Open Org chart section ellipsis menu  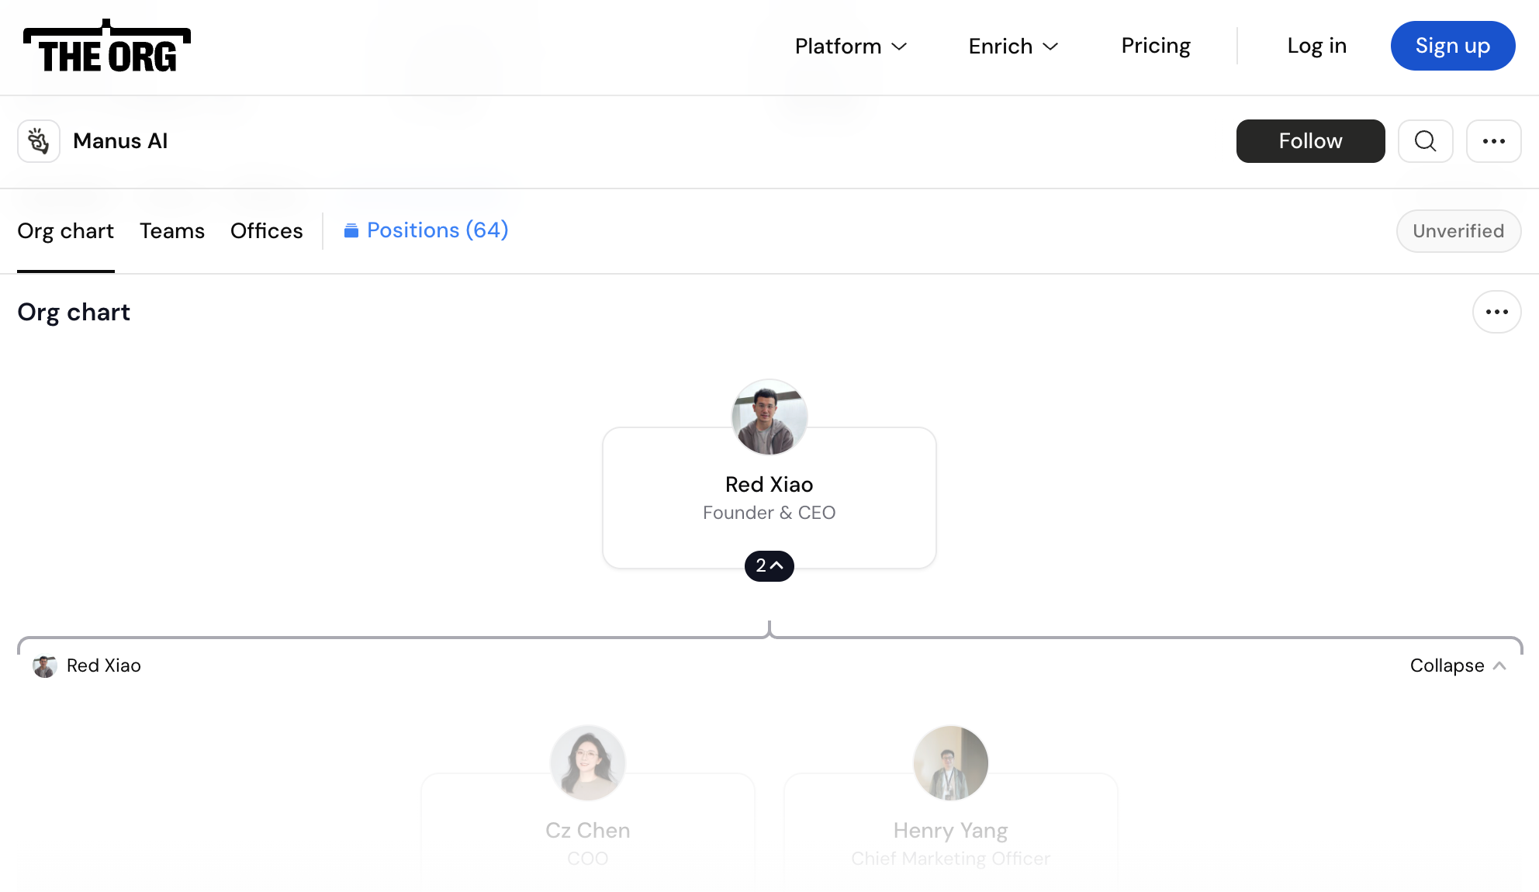tap(1496, 312)
